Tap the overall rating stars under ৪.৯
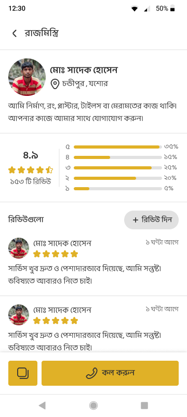187x417 pixels. [31, 170]
